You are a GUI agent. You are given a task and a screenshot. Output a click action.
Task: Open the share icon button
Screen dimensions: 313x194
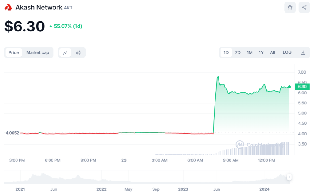point(304,8)
